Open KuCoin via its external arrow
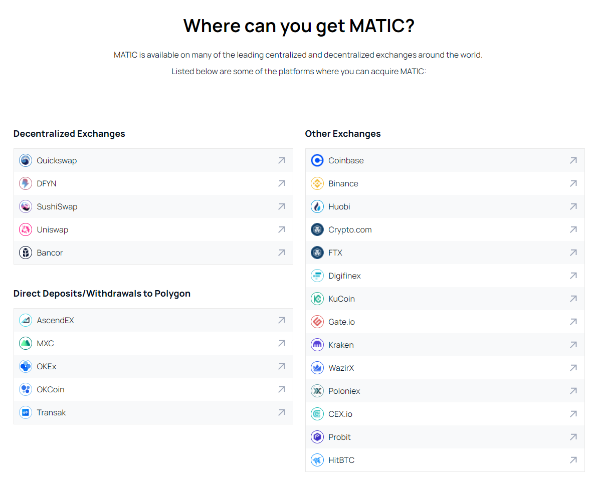The image size is (596, 482). click(x=573, y=299)
